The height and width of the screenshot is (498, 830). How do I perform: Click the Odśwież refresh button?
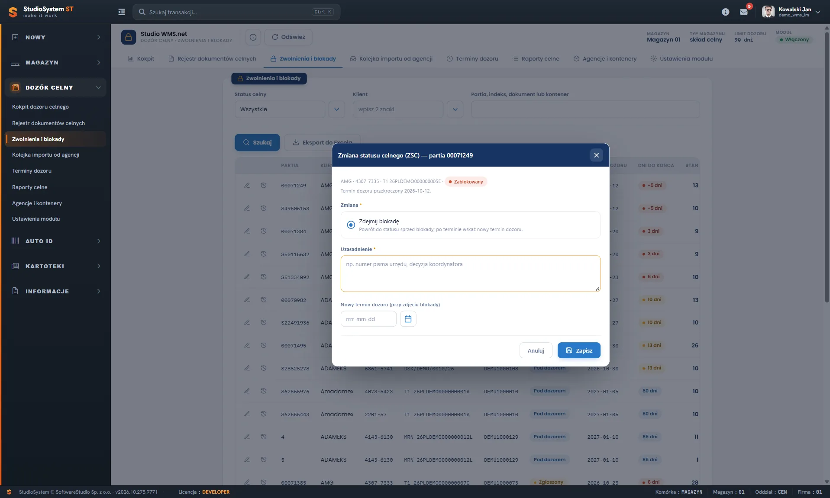click(x=288, y=37)
